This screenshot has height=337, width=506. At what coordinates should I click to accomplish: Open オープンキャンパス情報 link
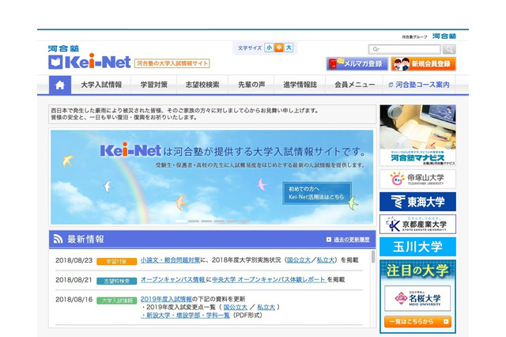[173, 279]
